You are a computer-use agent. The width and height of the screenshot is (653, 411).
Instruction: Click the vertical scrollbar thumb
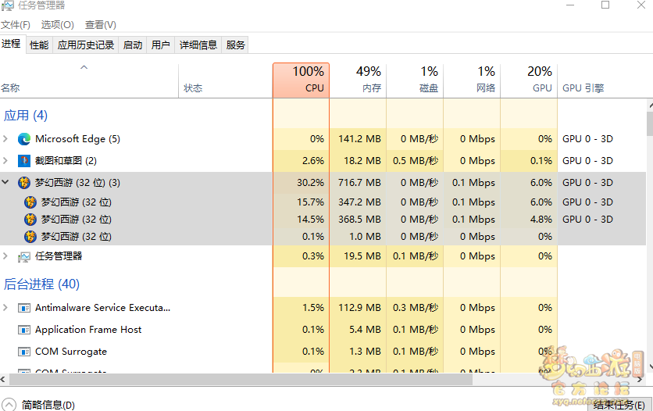(650, 123)
